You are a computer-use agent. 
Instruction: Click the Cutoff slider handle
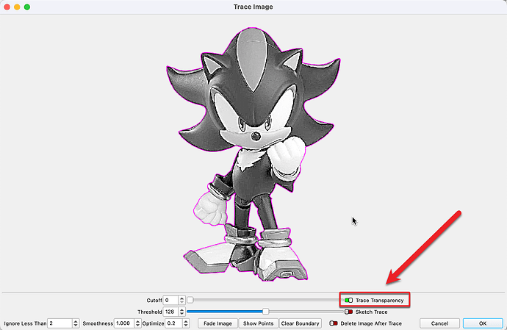coord(190,300)
